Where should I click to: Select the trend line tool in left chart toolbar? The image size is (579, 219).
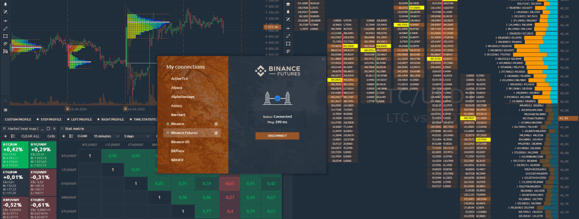[x=5, y=28]
